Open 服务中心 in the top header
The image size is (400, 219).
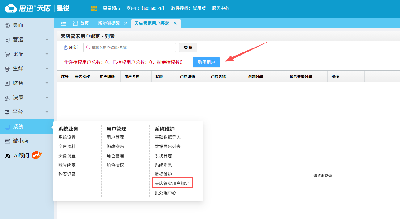click(221, 8)
